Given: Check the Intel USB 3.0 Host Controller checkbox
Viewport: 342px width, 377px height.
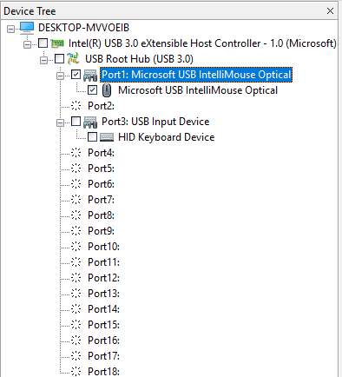Looking at the screenshot, I should [43, 43].
